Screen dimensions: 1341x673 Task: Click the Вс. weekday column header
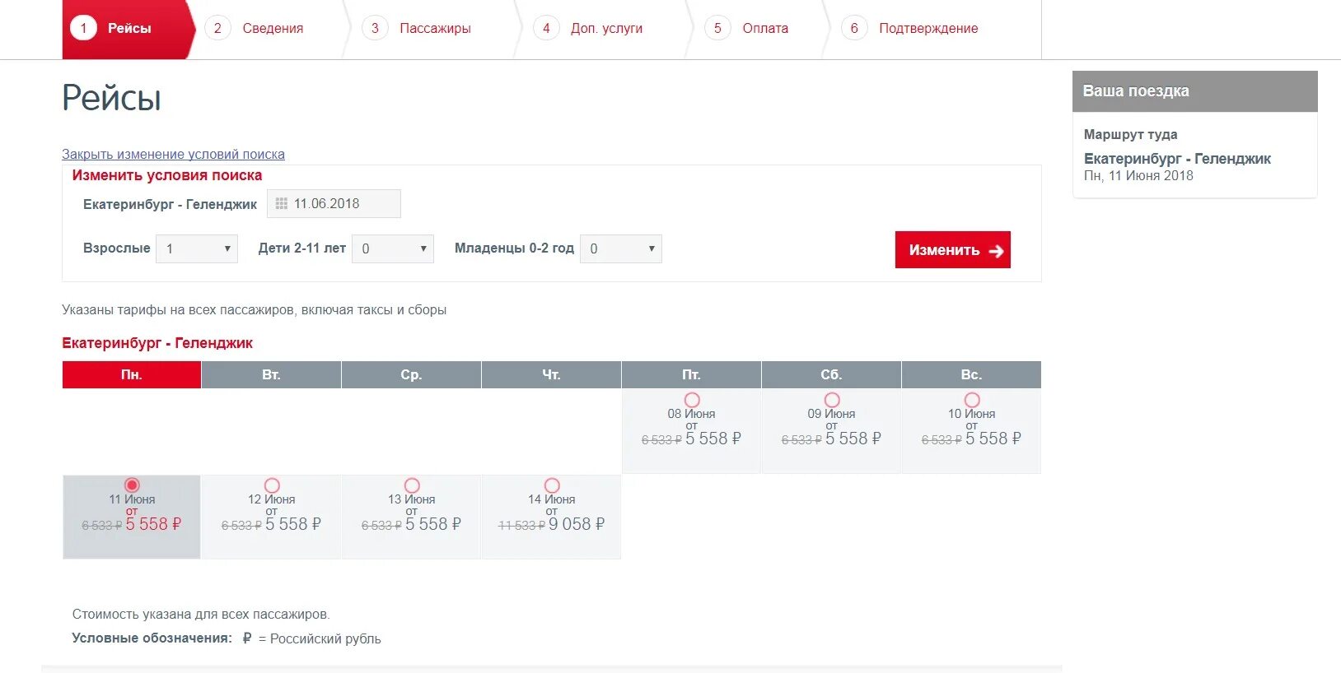(x=972, y=374)
